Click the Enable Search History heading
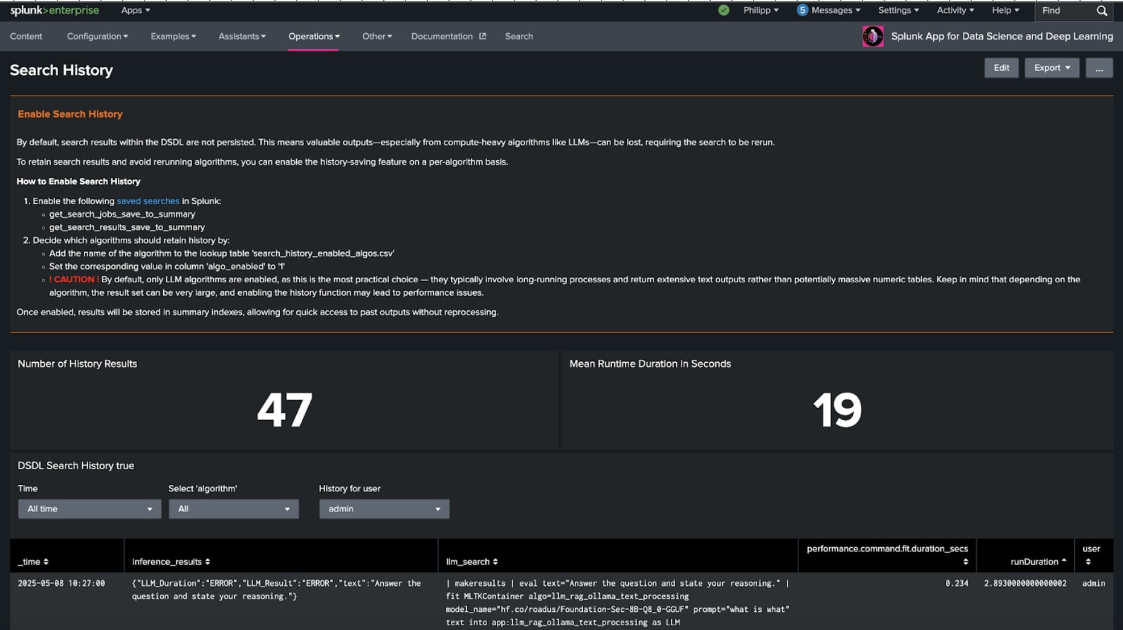This screenshot has width=1123, height=630. click(x=70, y=114)
